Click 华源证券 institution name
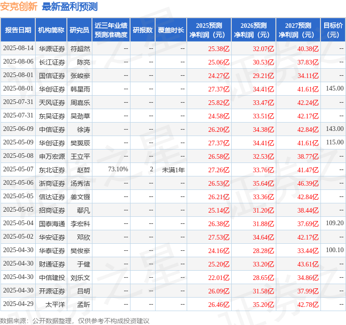Viewport: 346px width, 325px height. [x=52, y=49]
